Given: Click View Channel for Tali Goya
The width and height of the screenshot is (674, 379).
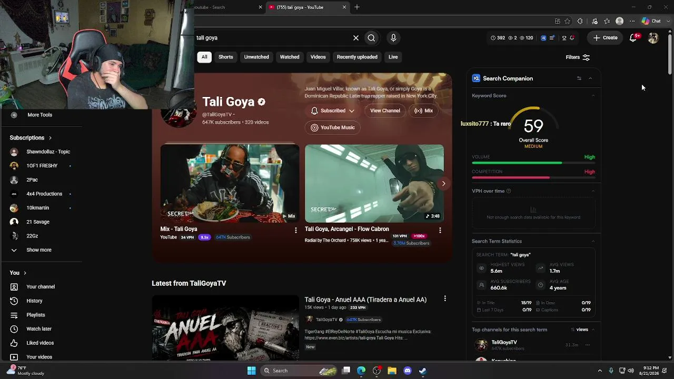Looking at the screenshot, I should tap(385, 111).
